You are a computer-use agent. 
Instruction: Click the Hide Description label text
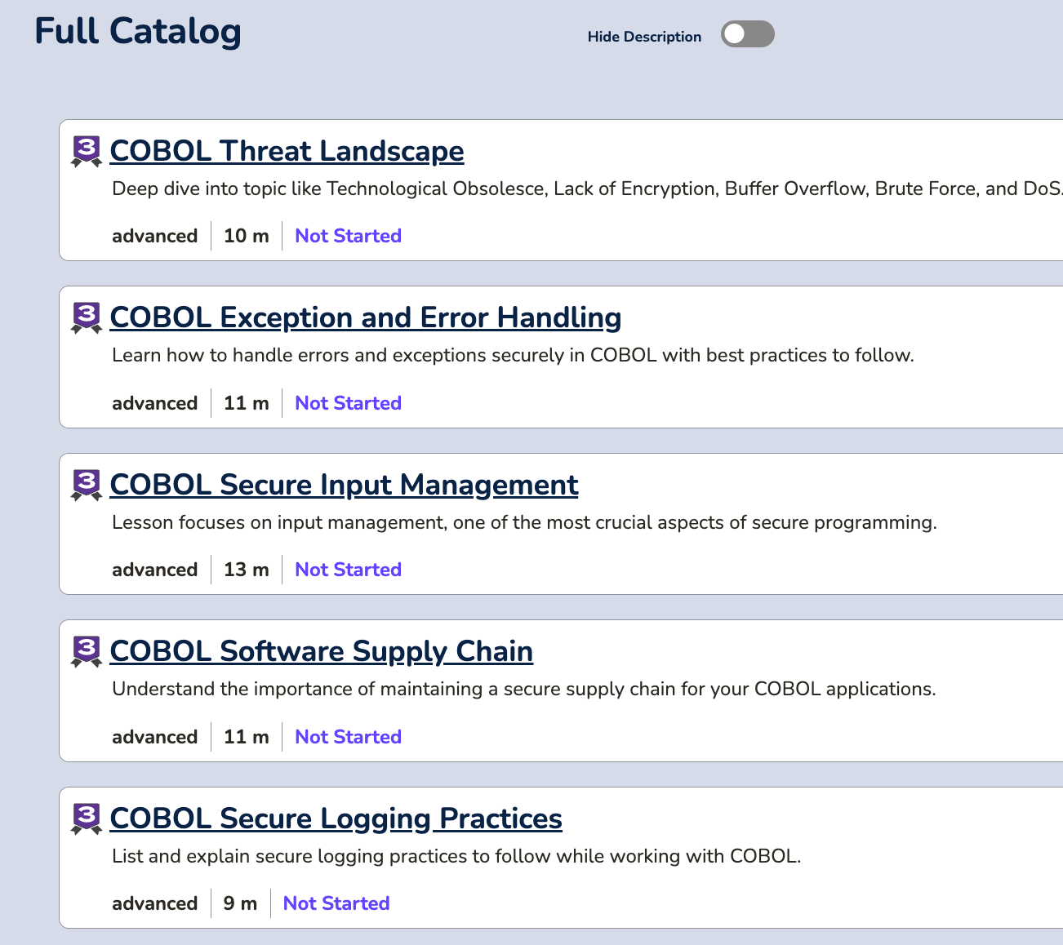pyautogui.click(x=644, y=37)
